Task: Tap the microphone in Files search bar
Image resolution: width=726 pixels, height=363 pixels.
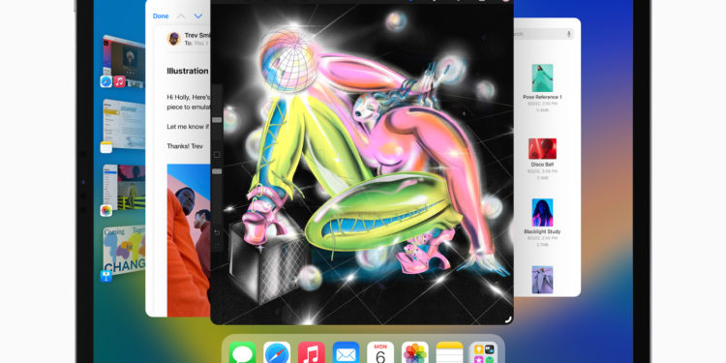Action: [568, 34]
